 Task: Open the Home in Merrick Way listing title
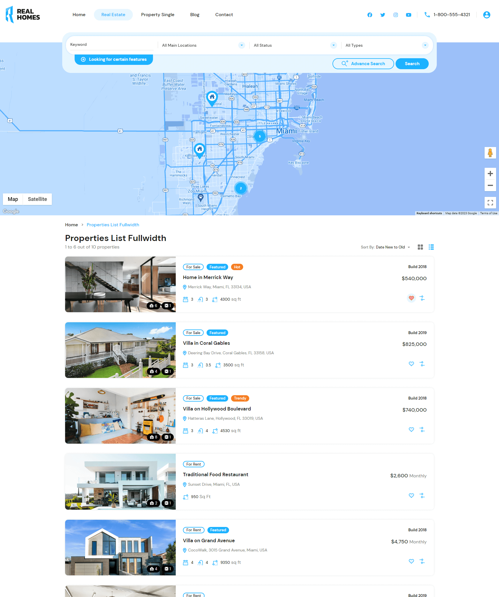208,277
